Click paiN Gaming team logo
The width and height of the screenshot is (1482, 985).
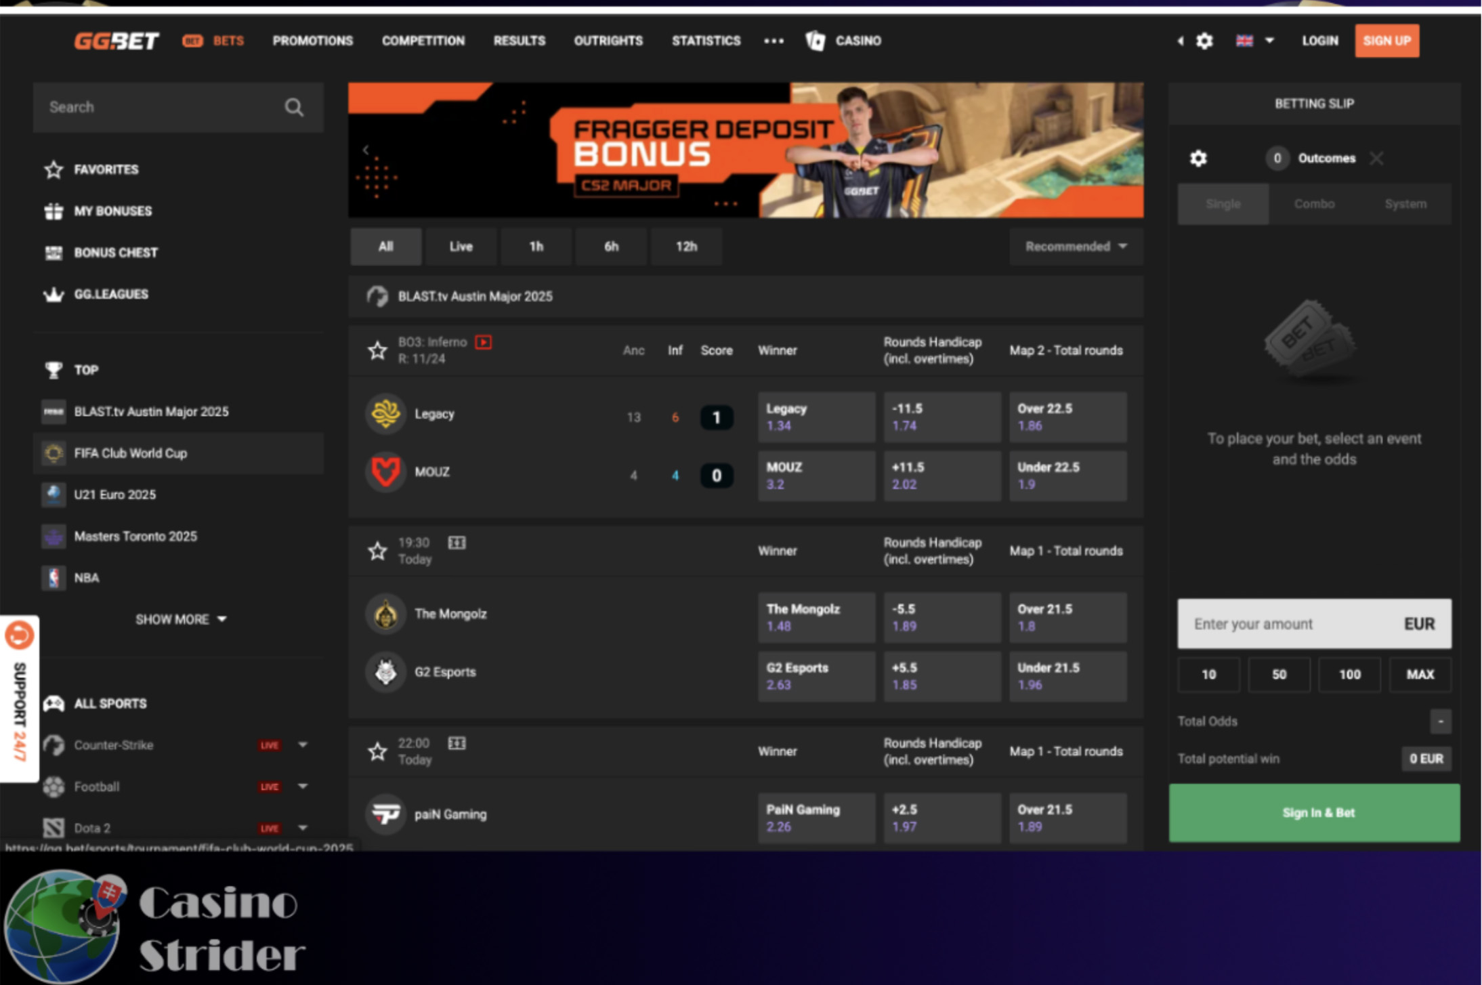[385, 814]
